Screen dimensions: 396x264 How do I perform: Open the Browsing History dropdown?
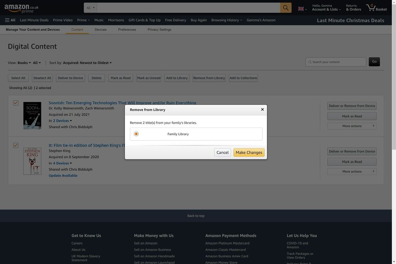click(x=227, y=20)
